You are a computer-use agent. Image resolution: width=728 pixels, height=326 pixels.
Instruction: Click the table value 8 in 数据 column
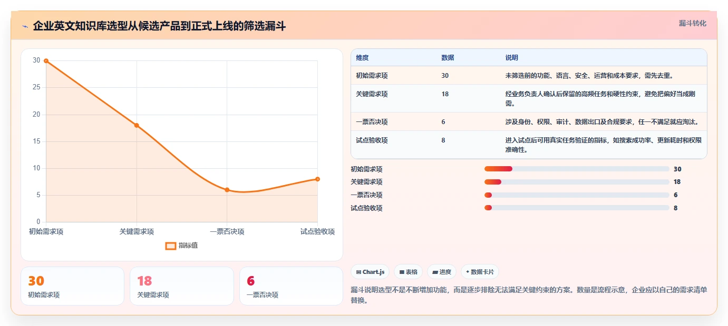pos(443,140)
